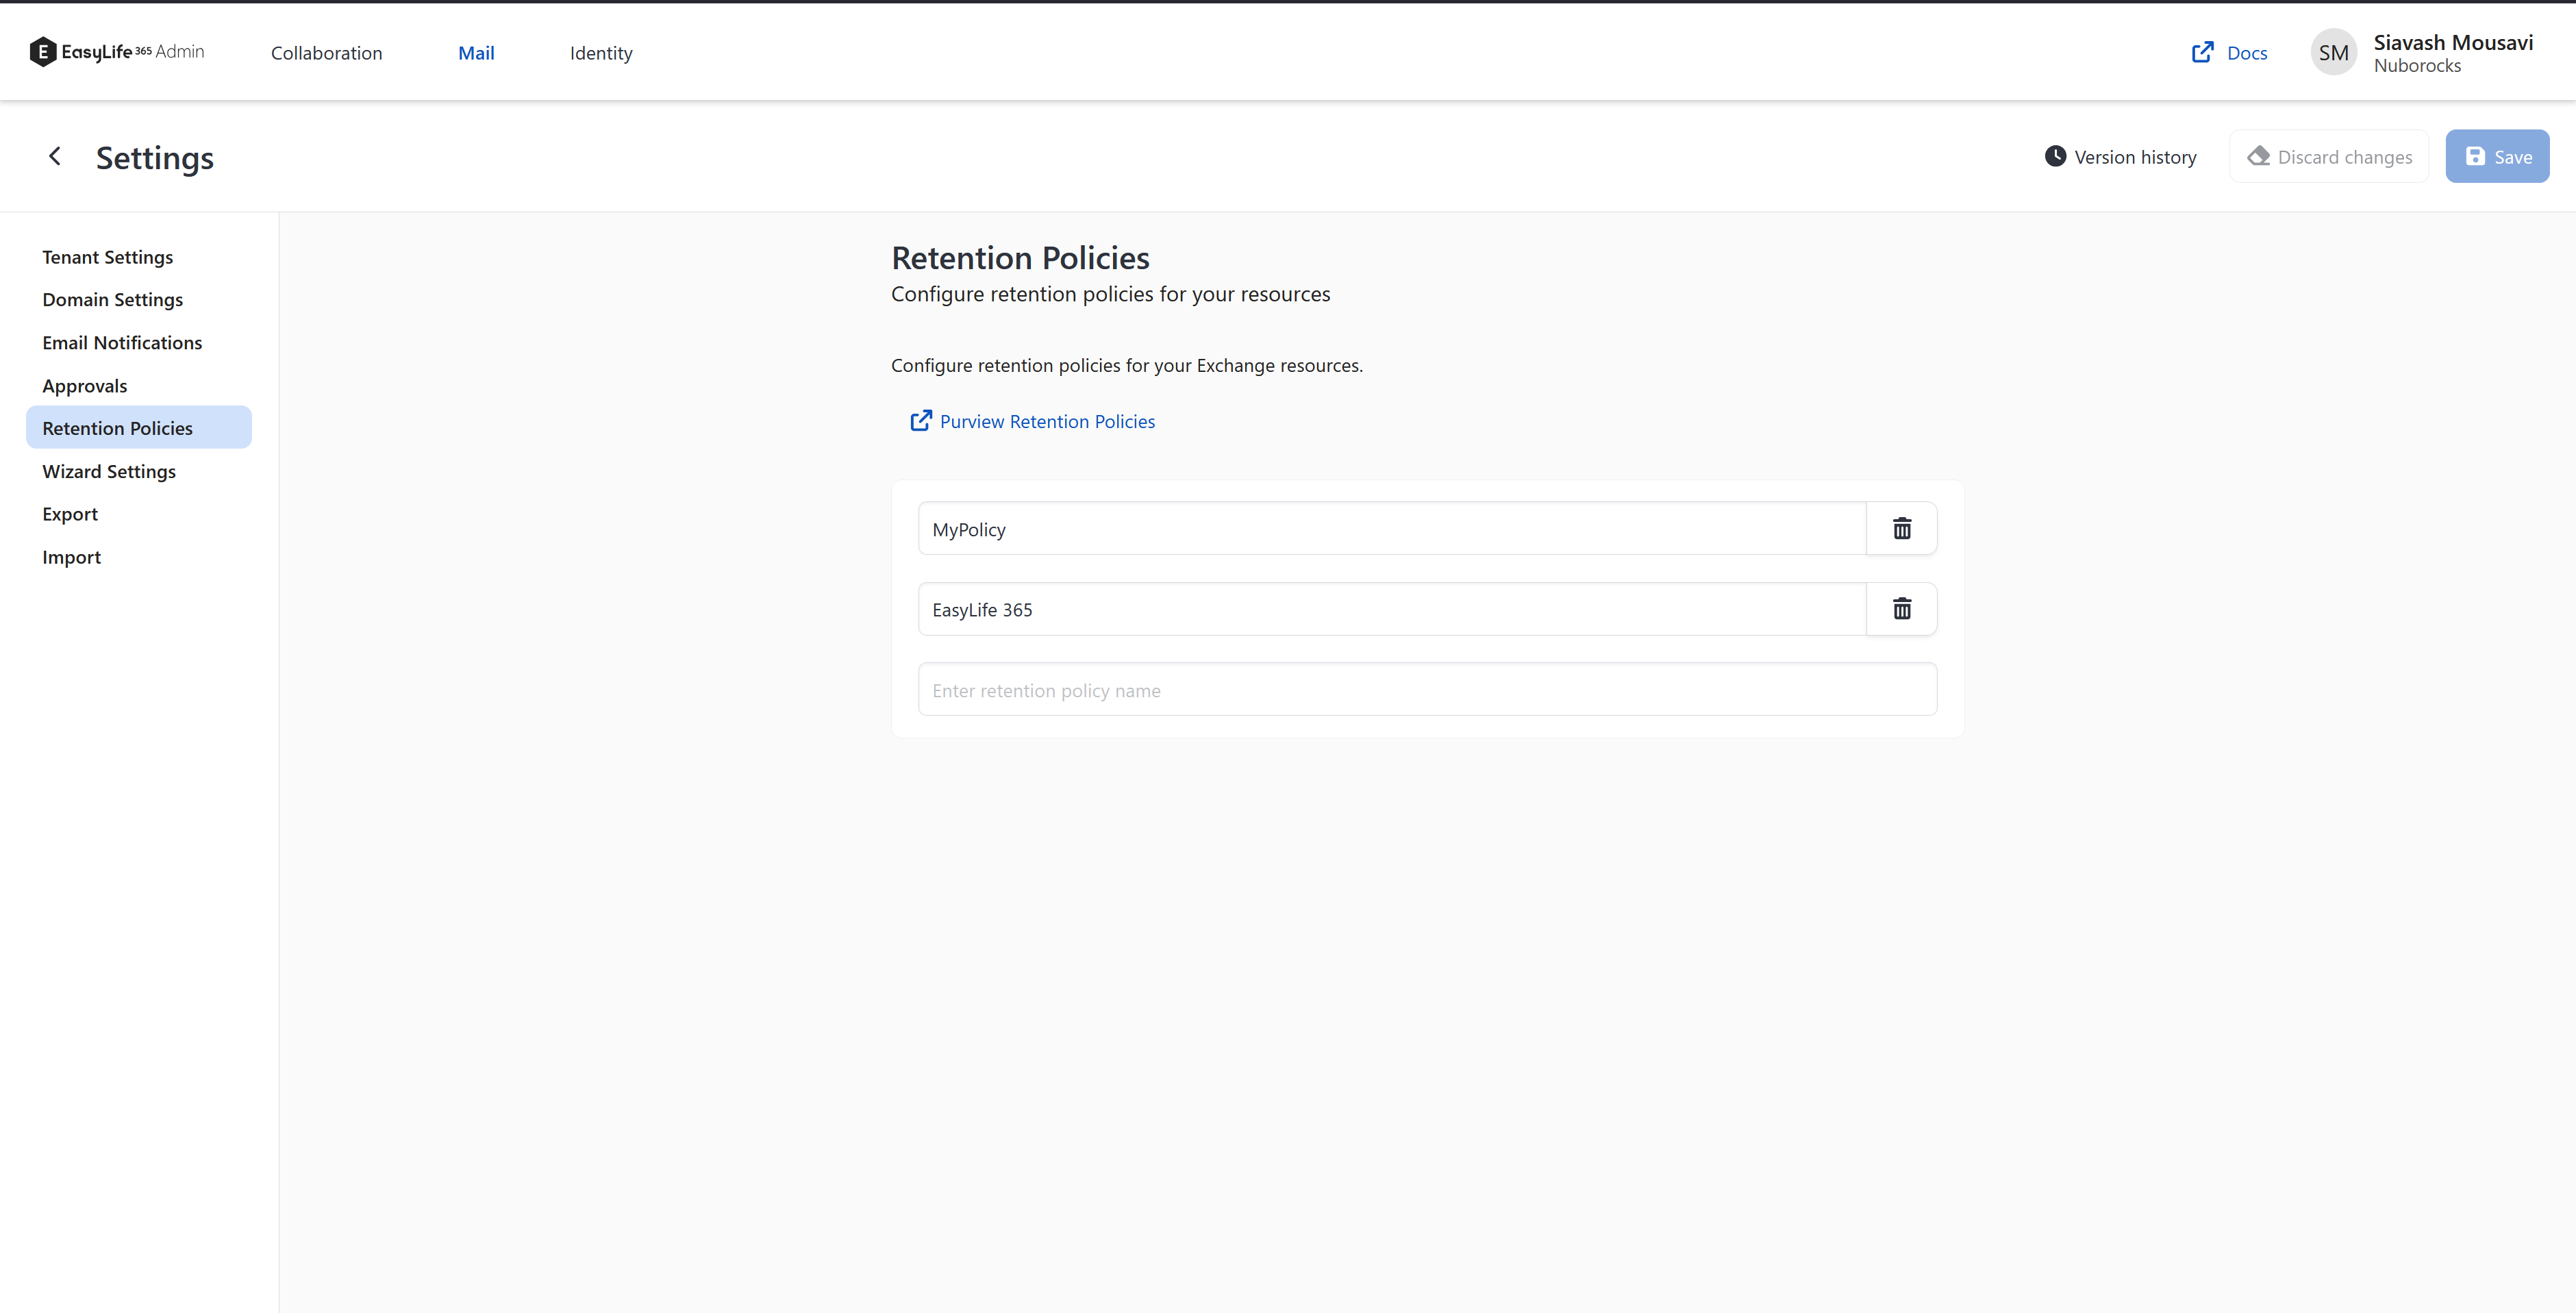
Task: Click the EasyLife 365 Admin logo icon
Action: [x=42, y=51]
